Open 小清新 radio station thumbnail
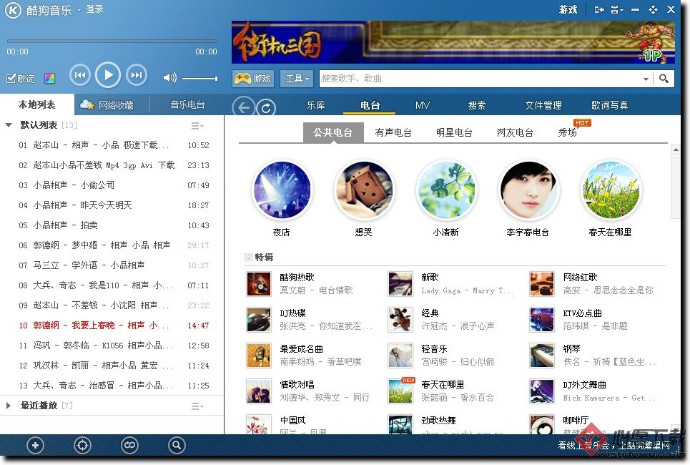The height and width of the screenshot is (465, 690). click(x=446, y=190)
